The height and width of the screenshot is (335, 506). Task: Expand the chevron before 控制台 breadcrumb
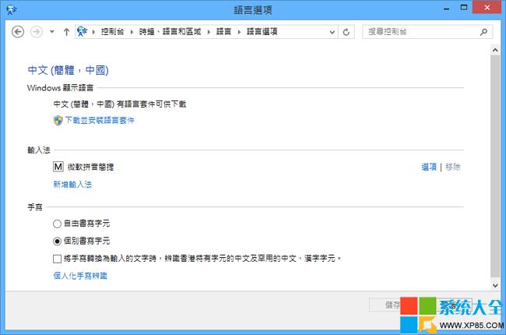pos(93,32)
